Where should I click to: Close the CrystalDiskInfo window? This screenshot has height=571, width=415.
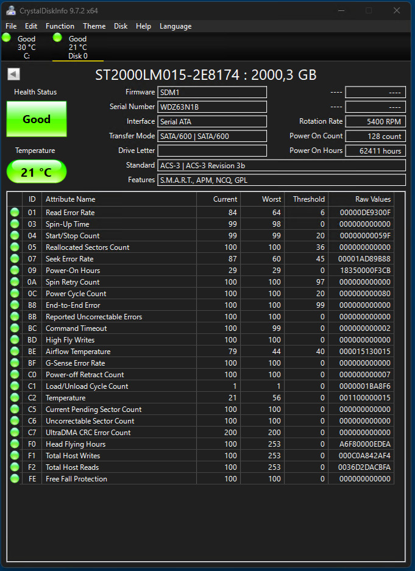pos(397,10)
